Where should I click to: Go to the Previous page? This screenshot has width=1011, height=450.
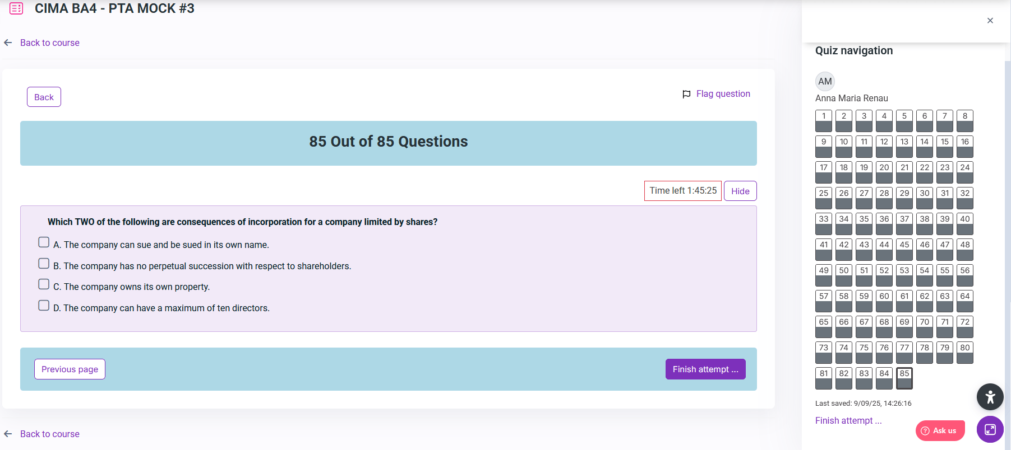70,369
